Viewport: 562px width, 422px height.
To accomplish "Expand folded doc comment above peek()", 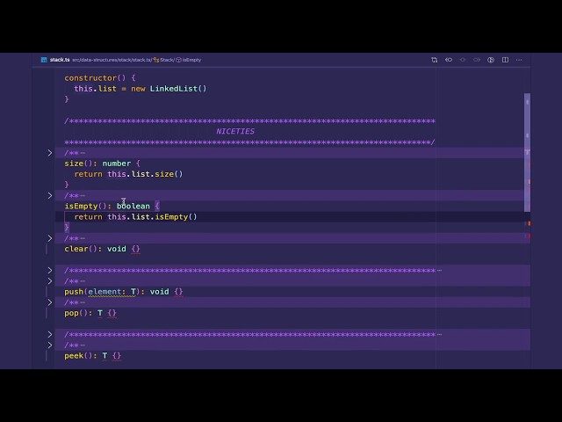I will tap(50, 346).
